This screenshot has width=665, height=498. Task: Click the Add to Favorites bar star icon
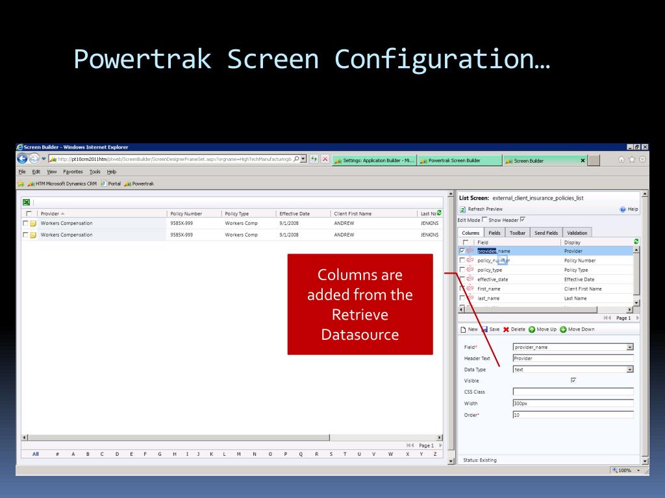click(x=20, y=184)
